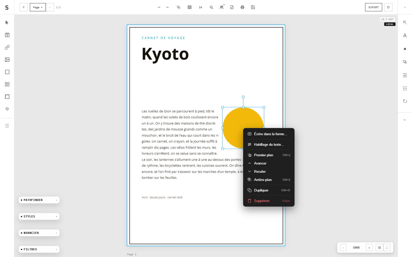Select the arrow selection tool

pyautogui.click(x=7, y=23)
